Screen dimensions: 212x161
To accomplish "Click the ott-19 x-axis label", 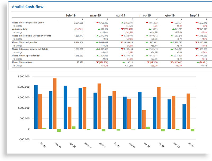I will pyautogui.click(x=161, y=145).
